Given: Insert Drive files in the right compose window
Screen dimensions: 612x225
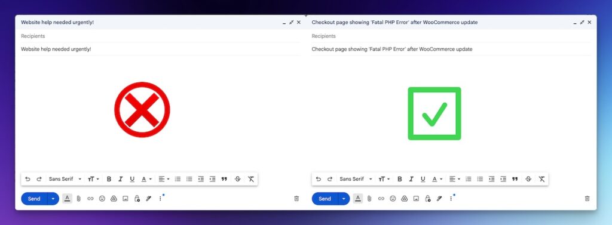Looking at the screenshot, I should point(405,199).
